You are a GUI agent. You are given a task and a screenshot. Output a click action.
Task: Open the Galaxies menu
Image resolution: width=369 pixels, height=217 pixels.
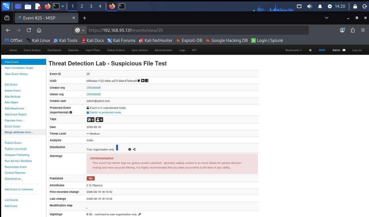coord(73,50)
